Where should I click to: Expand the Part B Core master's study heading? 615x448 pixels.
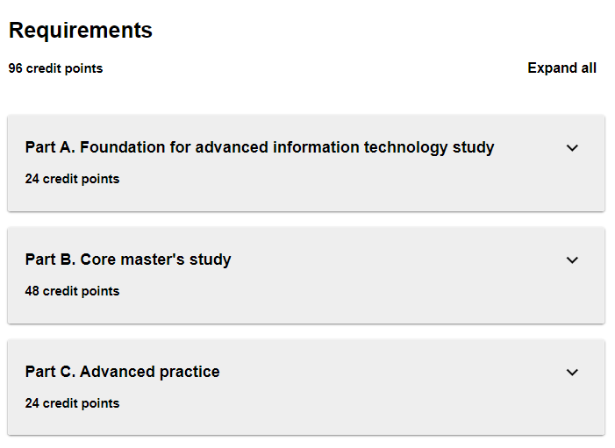pyautogui.click(x=128, y=260)
